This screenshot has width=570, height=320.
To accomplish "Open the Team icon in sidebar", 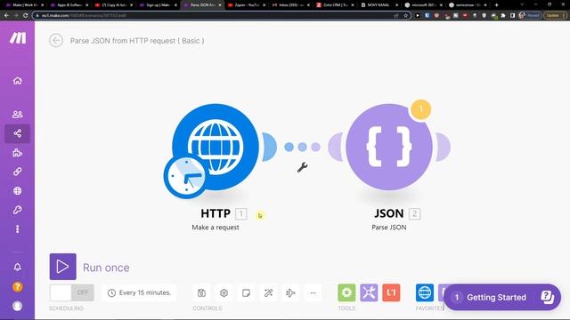I will (18, 115).
